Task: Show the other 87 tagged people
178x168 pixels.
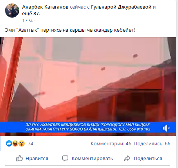Action: click(31, 13)
